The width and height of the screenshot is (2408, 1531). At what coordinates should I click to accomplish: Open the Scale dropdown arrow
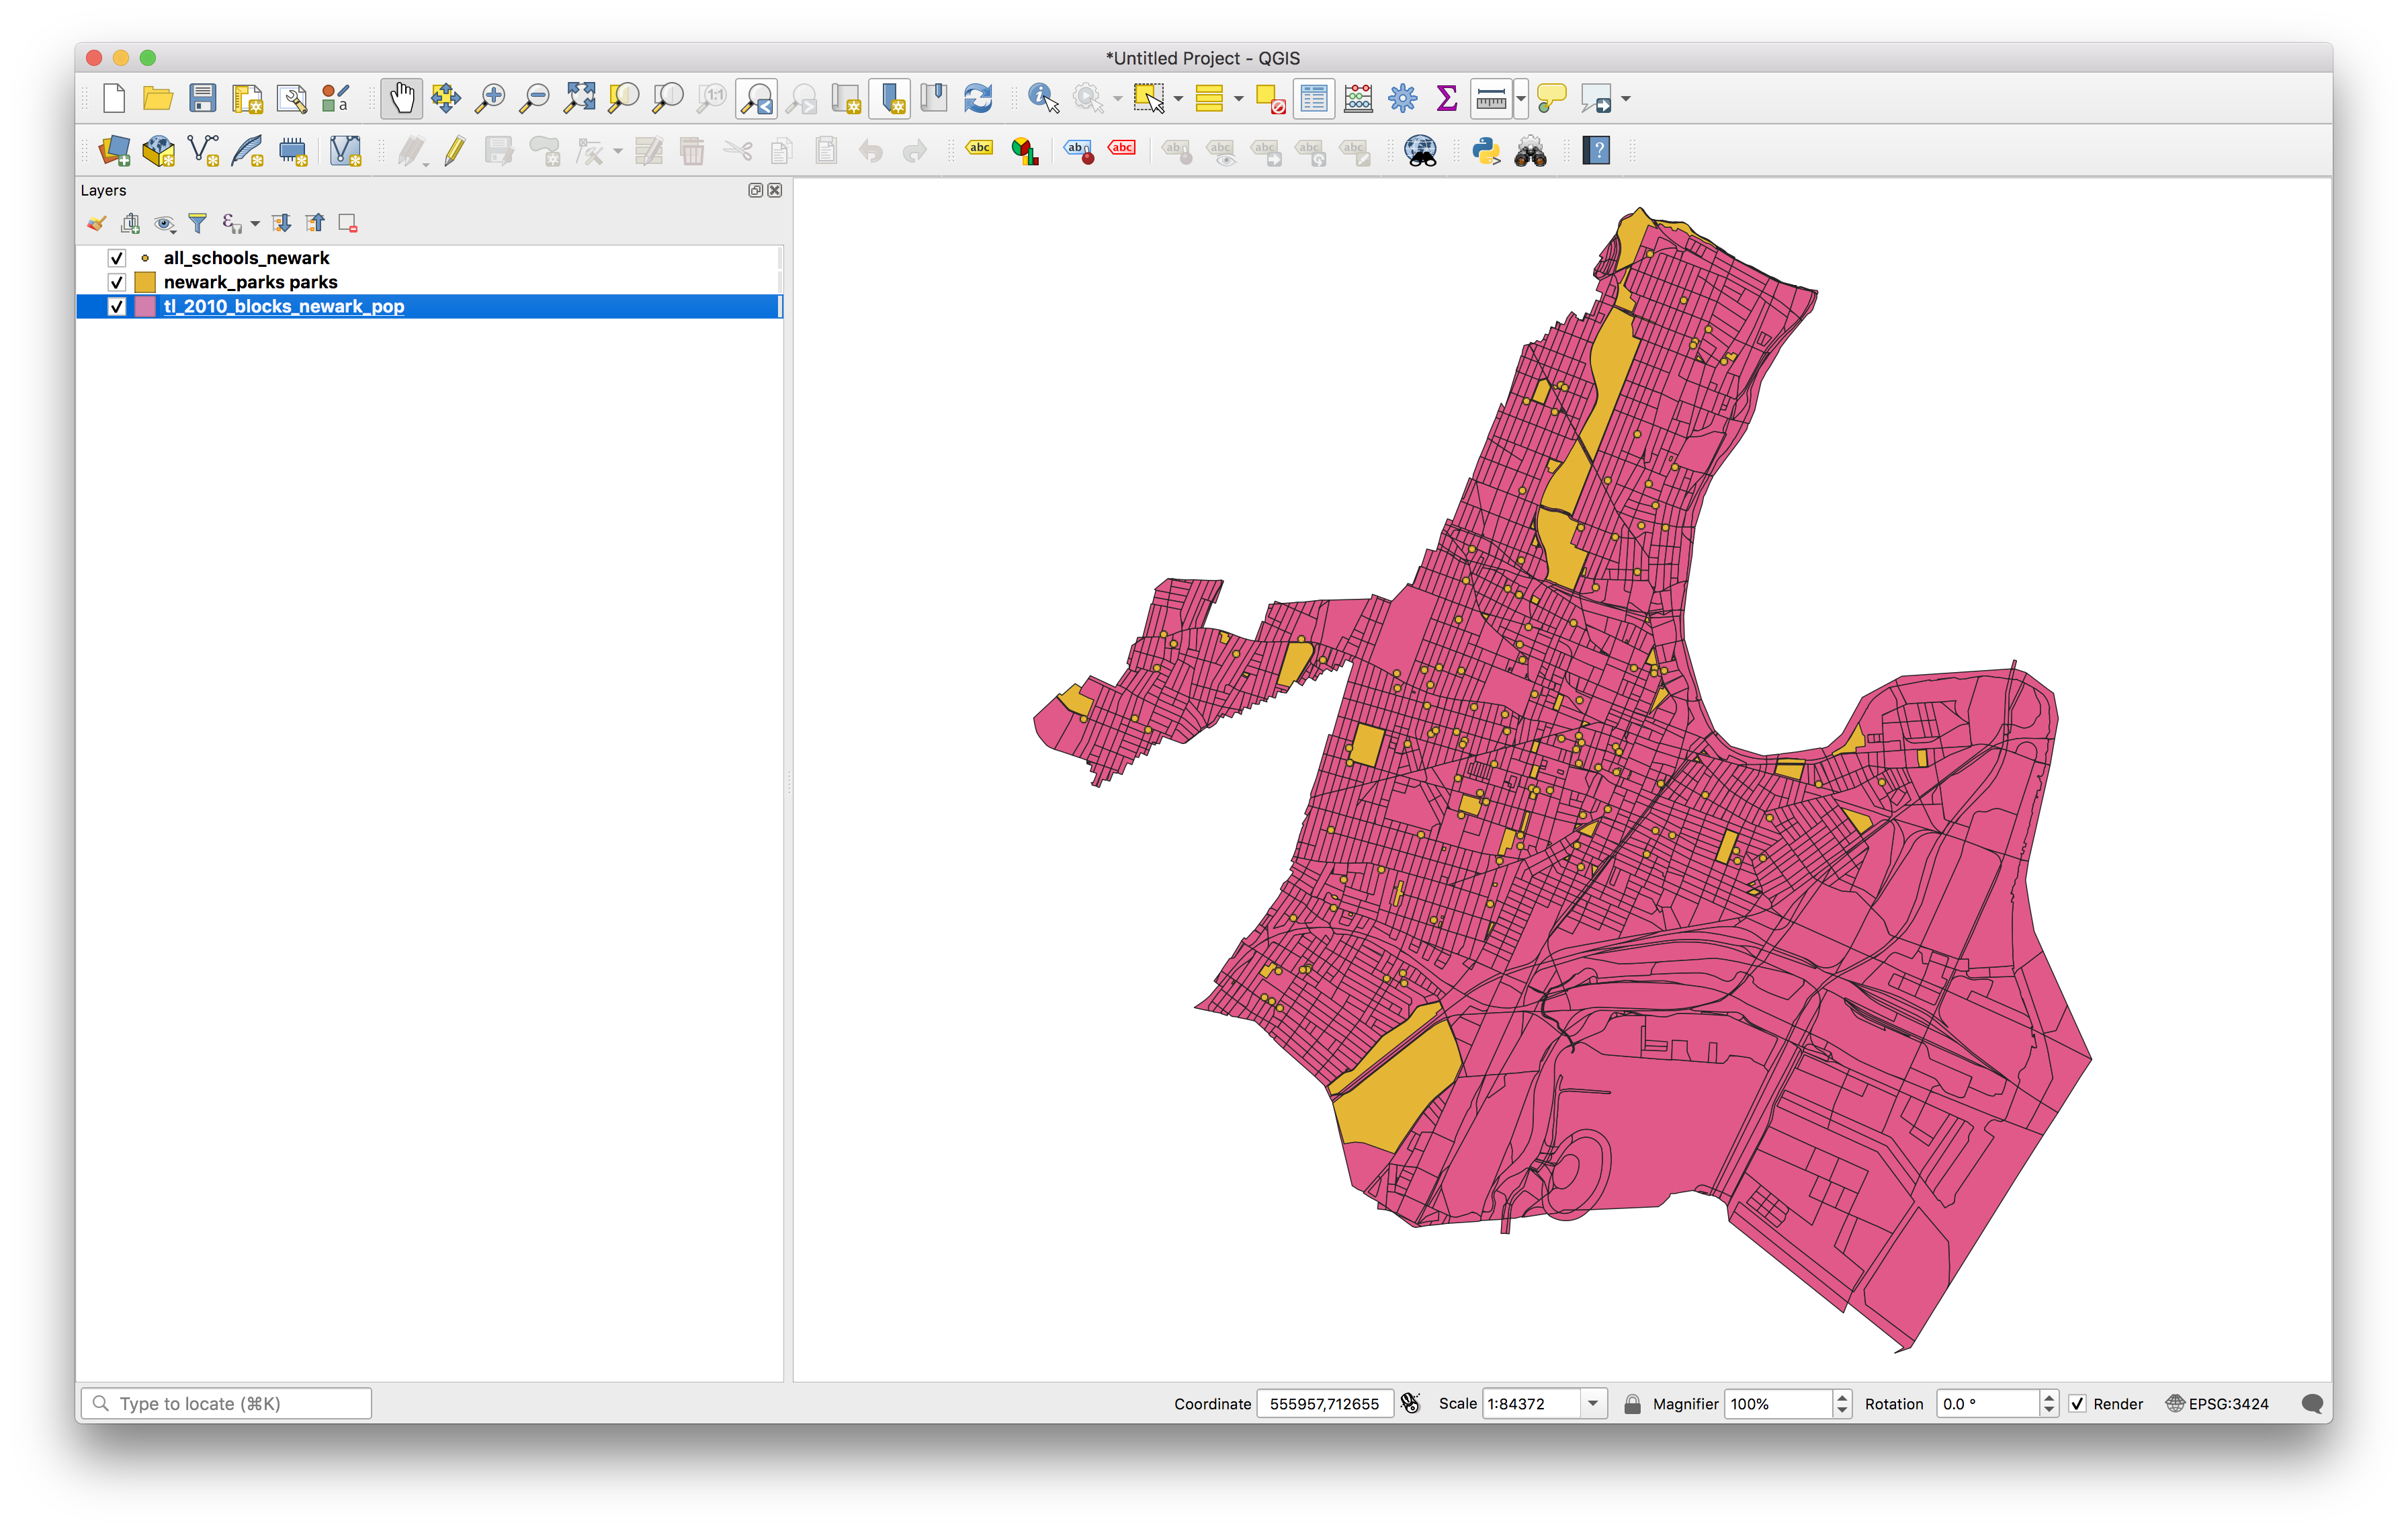[x=1593, y=1403]
